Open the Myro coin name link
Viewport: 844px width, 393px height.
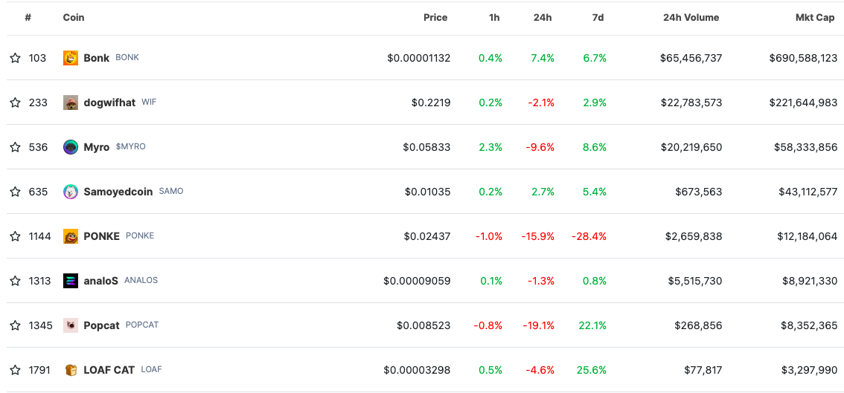[97, 147]
